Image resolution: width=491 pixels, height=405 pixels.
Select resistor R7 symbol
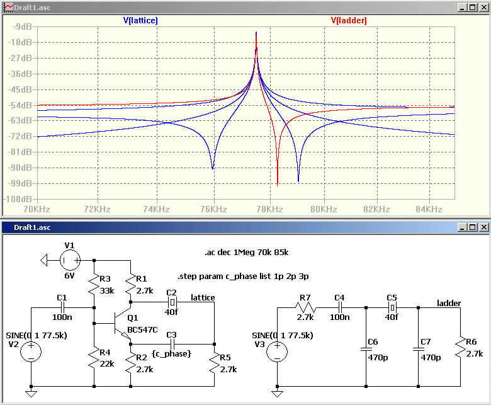pyautogui.click(x=306, y=307)
